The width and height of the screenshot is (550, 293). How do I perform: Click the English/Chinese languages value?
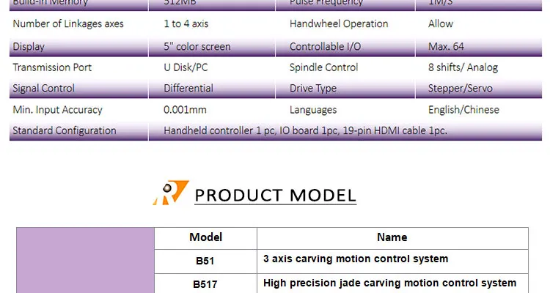coord(463,110)
